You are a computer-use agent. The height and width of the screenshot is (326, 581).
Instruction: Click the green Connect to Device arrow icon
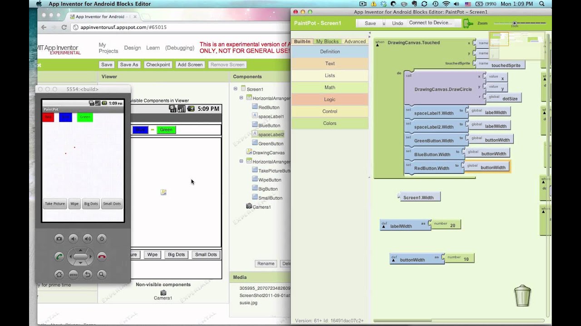coord(468,23)
